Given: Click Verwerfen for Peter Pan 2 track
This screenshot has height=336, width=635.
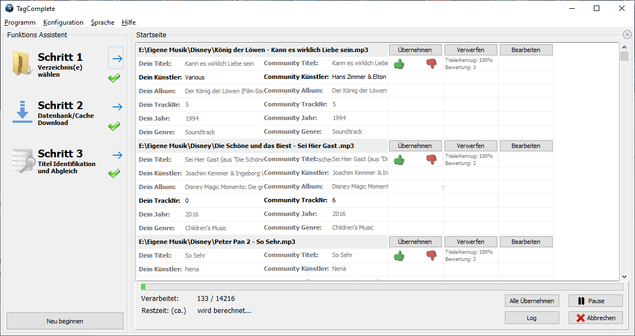Looking at the screenshot, I should coord(470,242).
